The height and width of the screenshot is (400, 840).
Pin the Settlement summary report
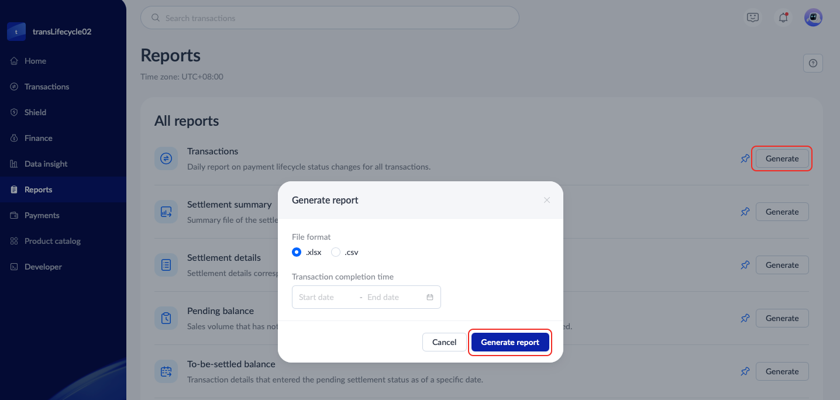[x=745, y=212]
